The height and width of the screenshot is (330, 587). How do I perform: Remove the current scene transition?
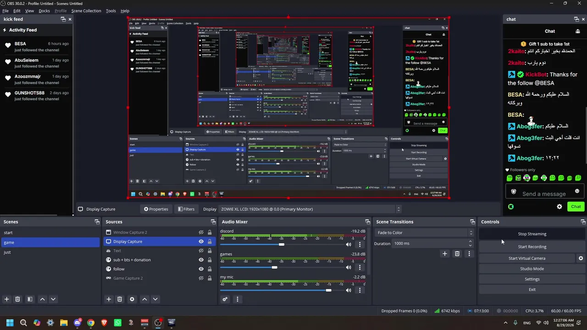point(457,253)
